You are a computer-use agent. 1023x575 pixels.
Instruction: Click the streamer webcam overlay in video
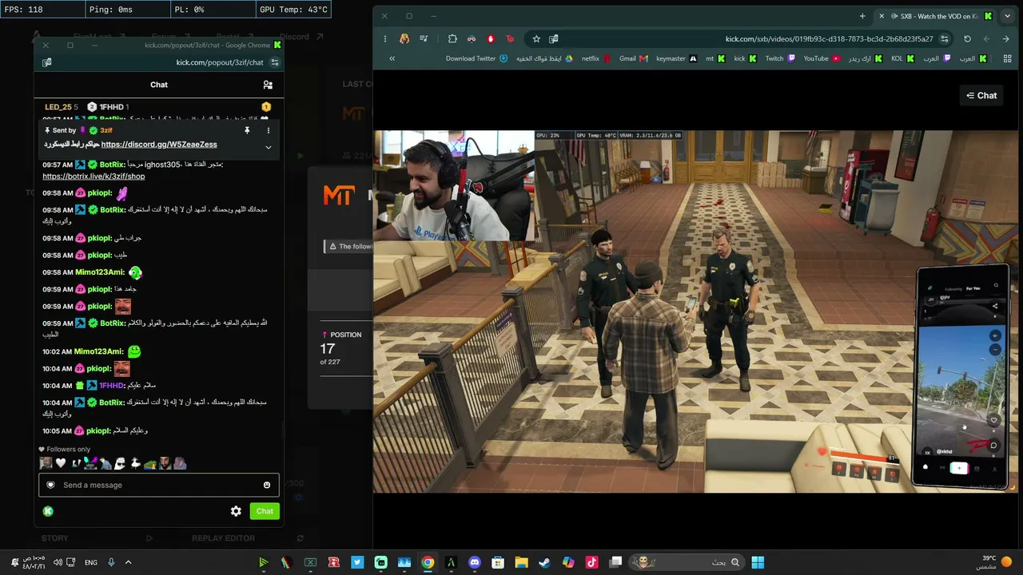click(453, 185)
